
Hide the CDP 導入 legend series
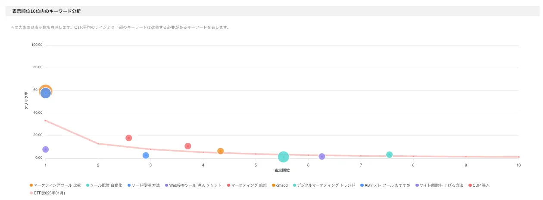[478, 185]
